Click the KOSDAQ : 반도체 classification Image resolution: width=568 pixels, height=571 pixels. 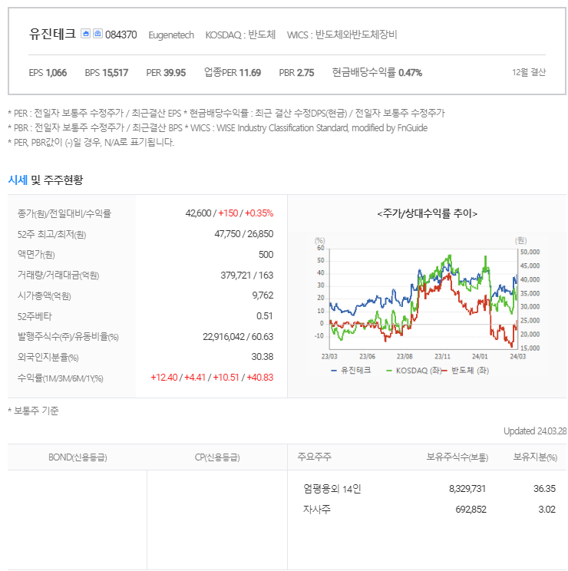[240, 35]
